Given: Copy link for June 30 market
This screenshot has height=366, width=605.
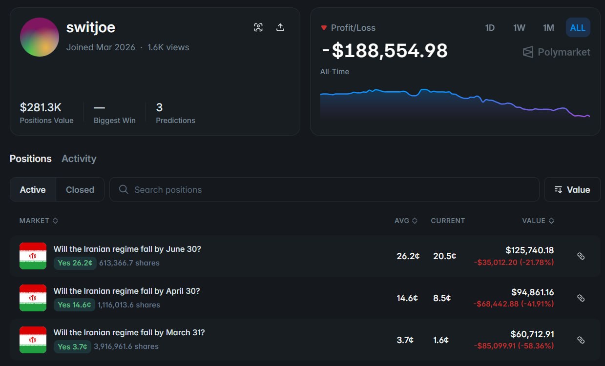Looking at the screenshot, I should pos(581,256).
